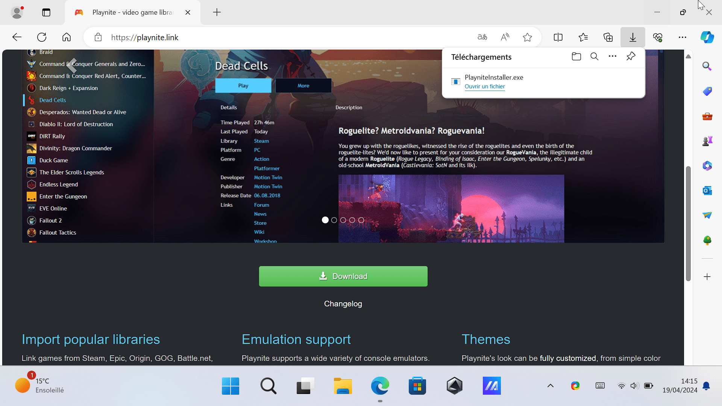Add a new sidebar app with plus
The image size is (722, 406).
point(707,277)
